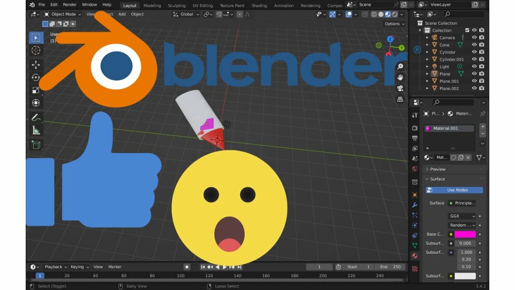Open the Keying menu in timeline
The height and width of the screenshot is (290, 515).
(x=79, y=267)
